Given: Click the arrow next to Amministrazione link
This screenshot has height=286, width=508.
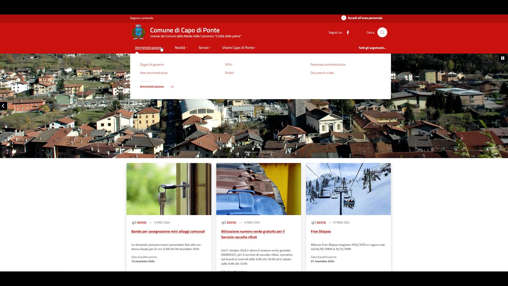Looking at the screenshot, I should pos(172,87).
